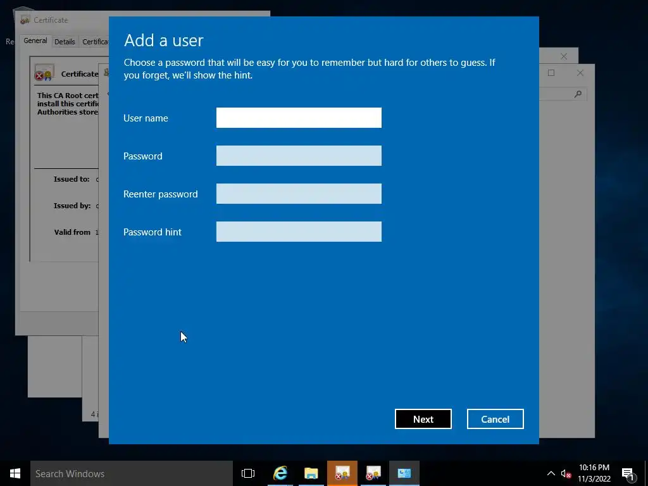648x486 pixels.
Task: Click the 'Issued by:' label in Certificate window
Action: click(72, 206)
